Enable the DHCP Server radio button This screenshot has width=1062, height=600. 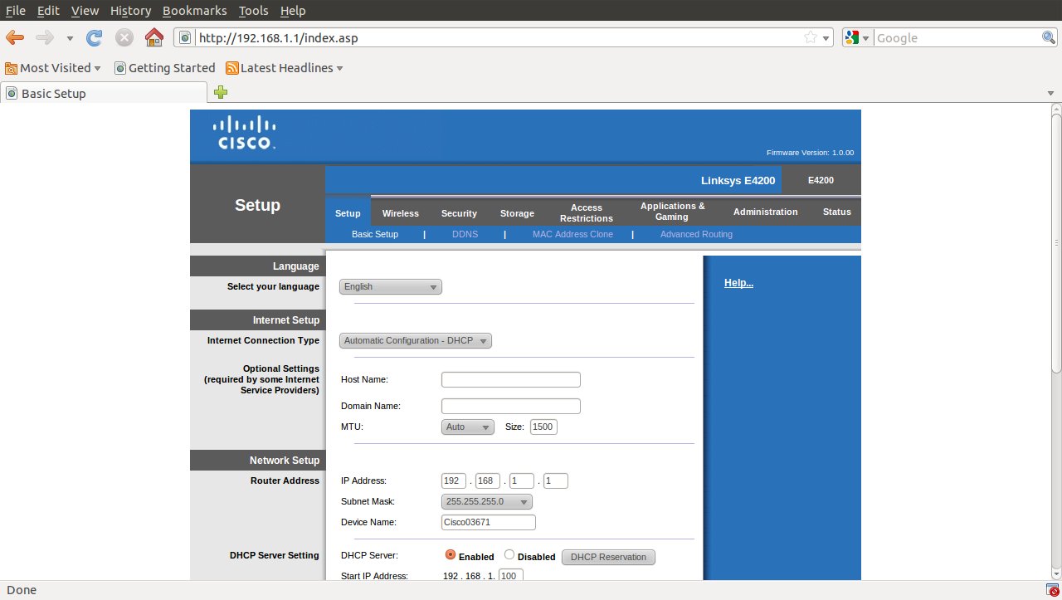click(451, 555)
